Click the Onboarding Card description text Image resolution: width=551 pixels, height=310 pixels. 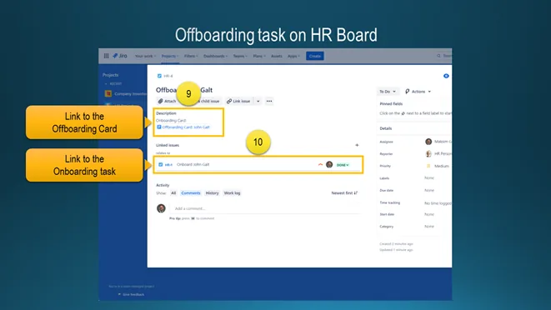click(x=171, y=121)
